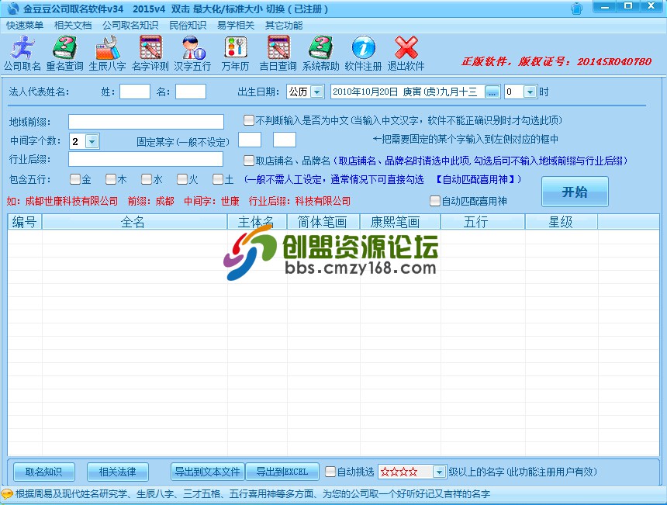Tick the 木 five-element checkbox
The width and height of the screenshot is (667, 505).
point(111,179)
